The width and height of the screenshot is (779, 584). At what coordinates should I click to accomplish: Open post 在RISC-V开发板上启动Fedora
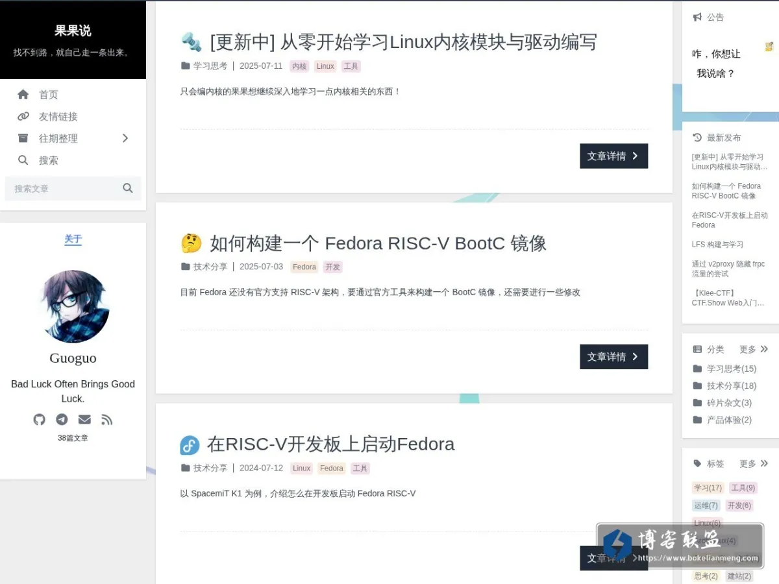click(x=330, y=444)
